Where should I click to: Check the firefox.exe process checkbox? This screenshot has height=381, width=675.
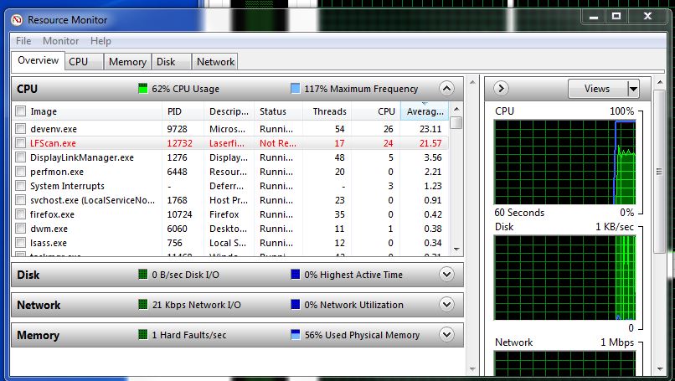pyautogui.click(x=20, y=214)
